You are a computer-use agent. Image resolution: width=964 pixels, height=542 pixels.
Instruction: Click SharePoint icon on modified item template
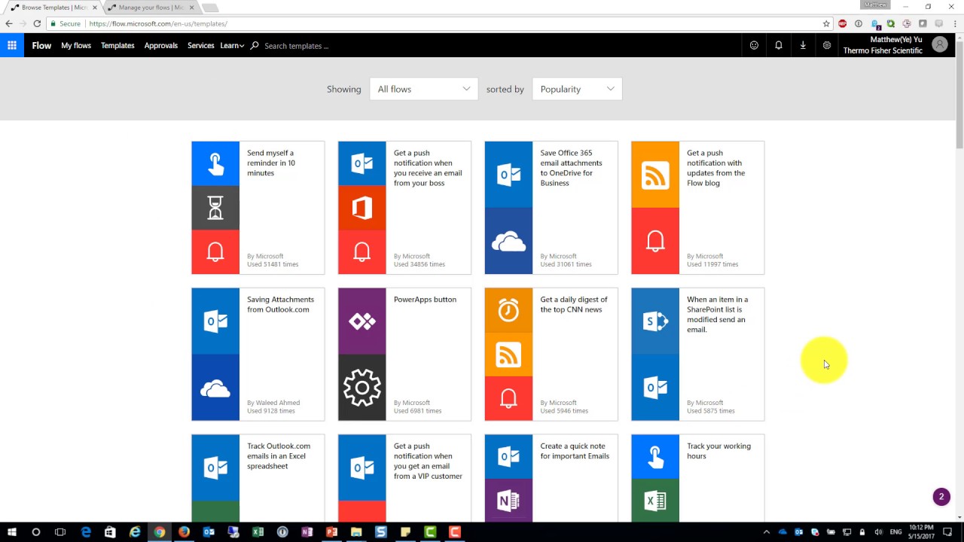pyautogui.click(x=655, y=321)
